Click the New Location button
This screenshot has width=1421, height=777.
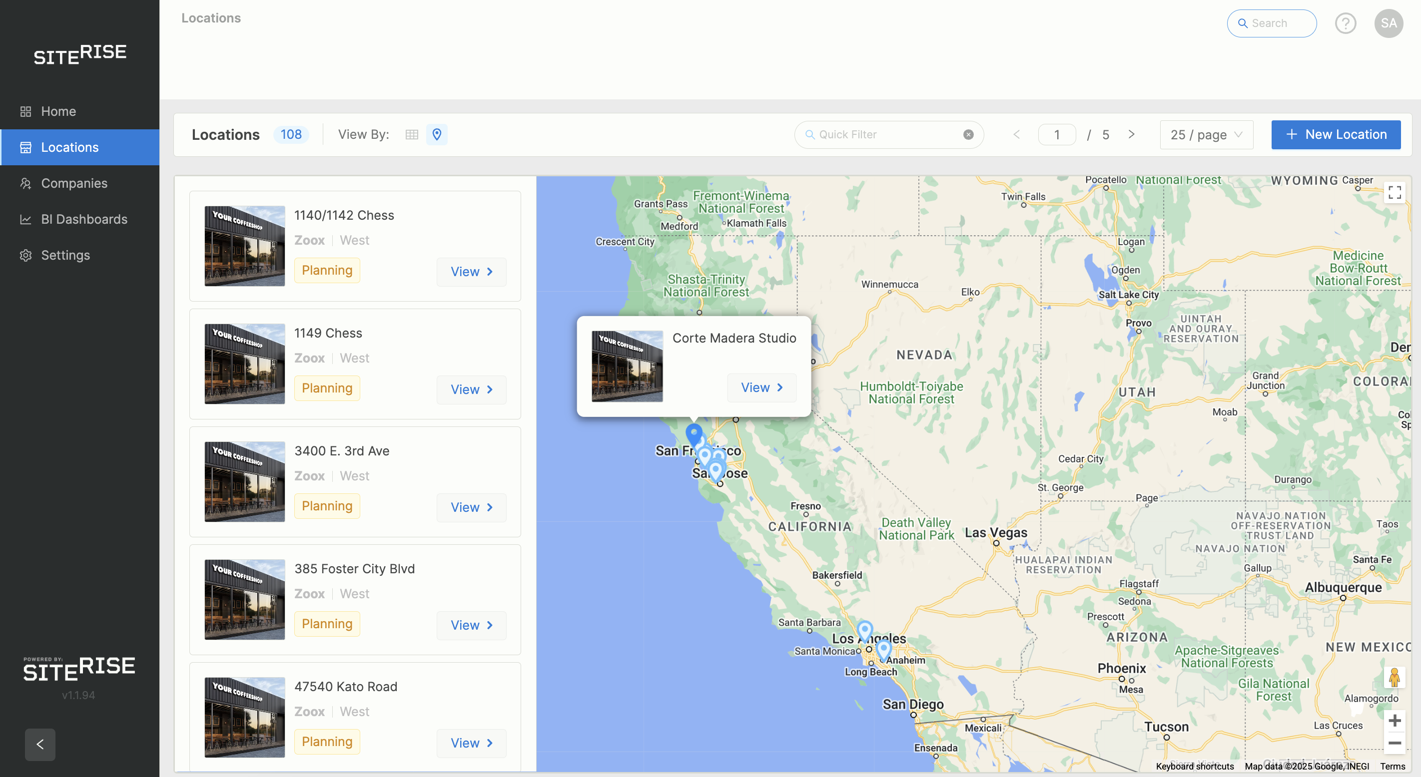click(x=1335, y=134)
